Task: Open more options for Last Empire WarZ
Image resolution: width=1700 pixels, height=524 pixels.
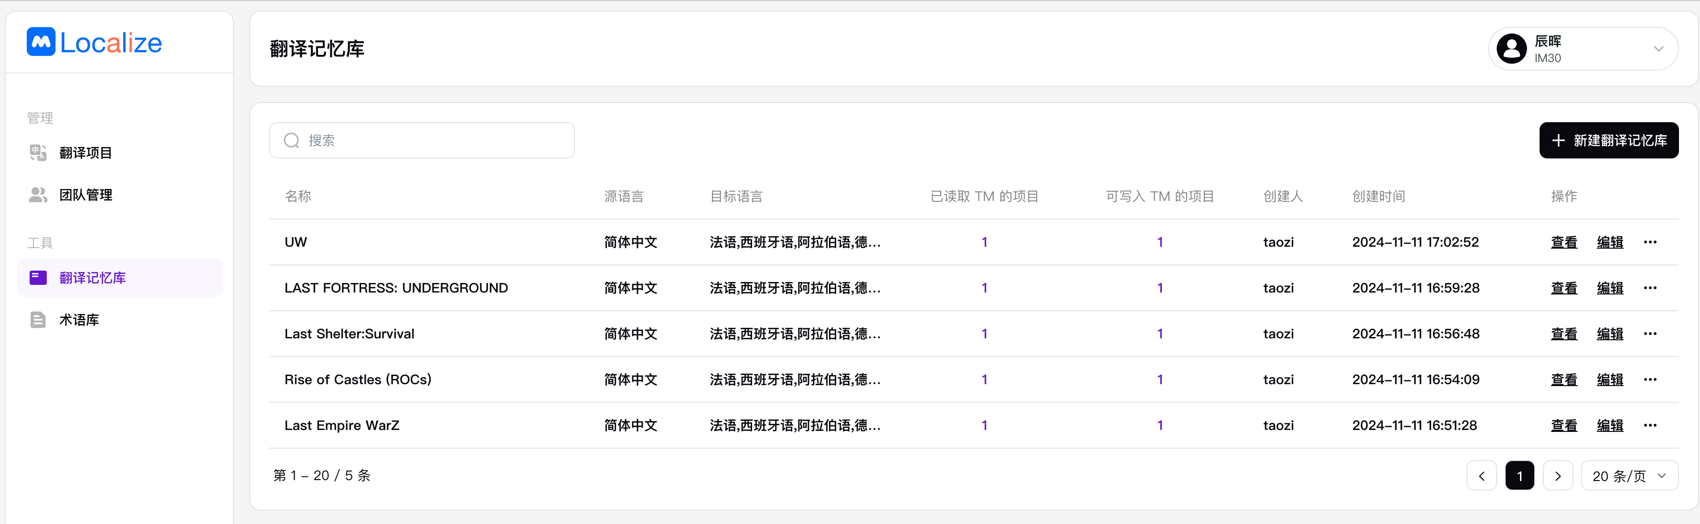Action: click(x=1650, y=425)
